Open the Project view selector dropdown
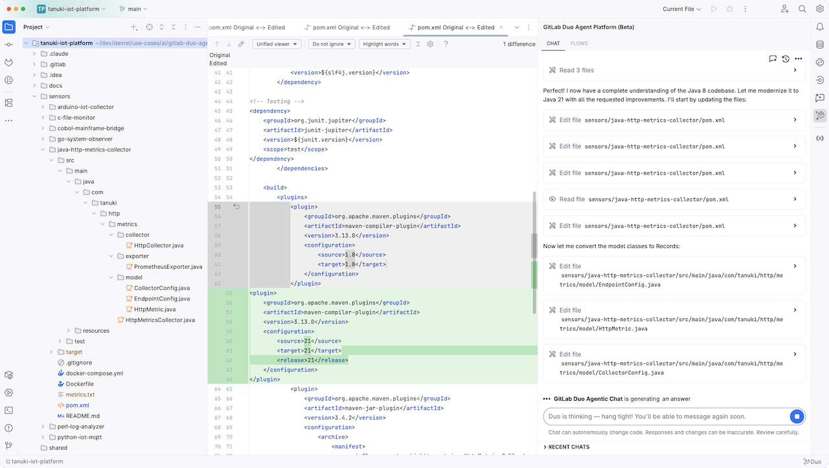This screenshot has height=468, width=829. [x=36, y=27]
